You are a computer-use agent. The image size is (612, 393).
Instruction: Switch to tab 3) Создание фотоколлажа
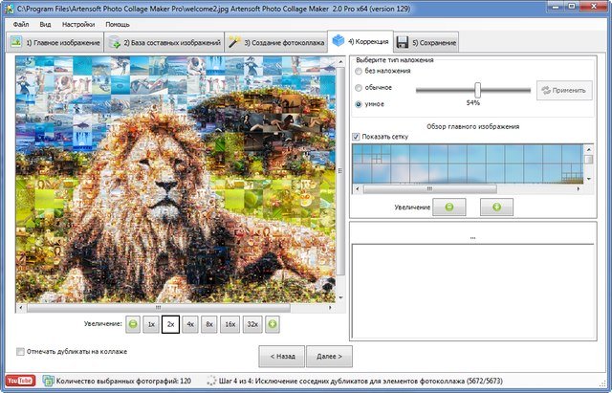click(275, 42)
